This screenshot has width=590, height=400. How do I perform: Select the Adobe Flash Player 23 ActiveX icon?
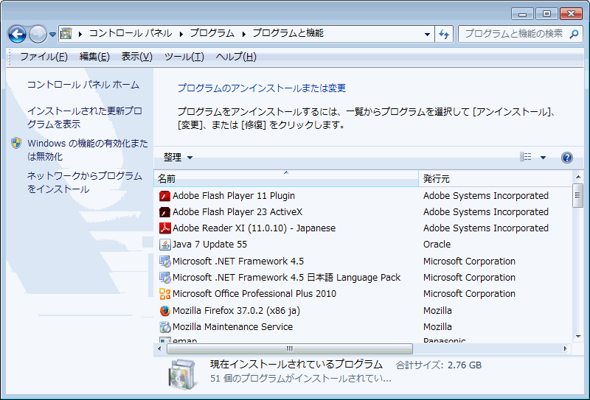tap(164, 212)
